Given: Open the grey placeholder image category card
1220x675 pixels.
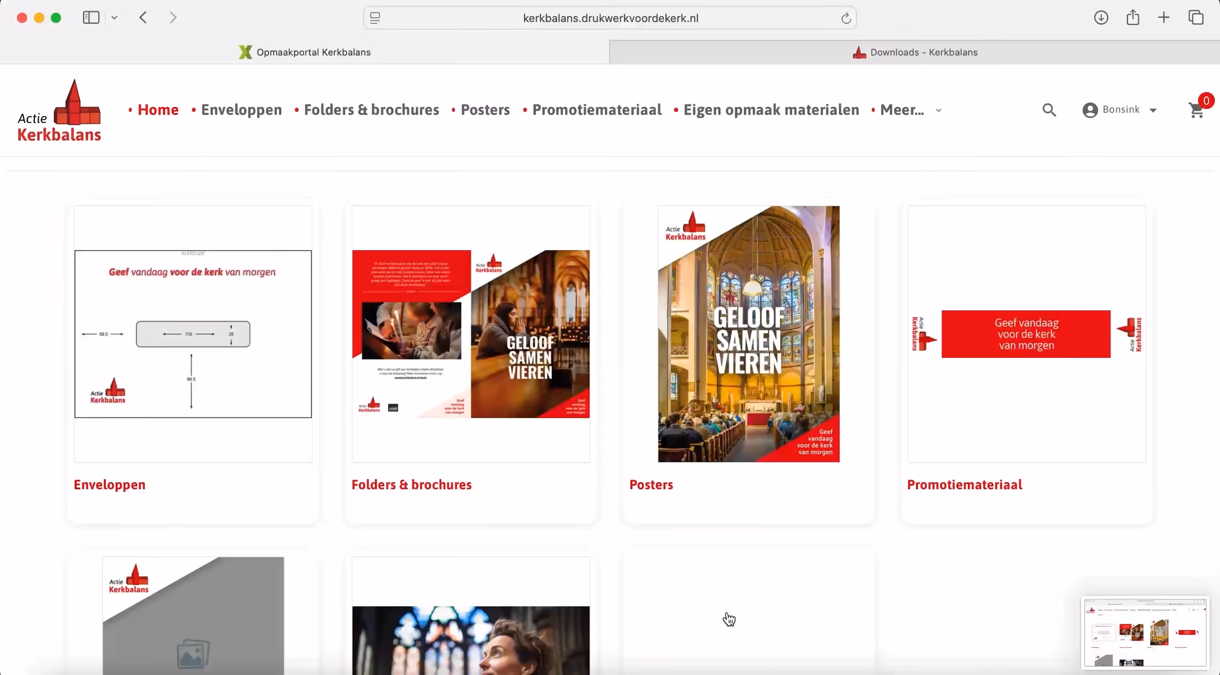Looking at the screenshot, I should point(193,615).
